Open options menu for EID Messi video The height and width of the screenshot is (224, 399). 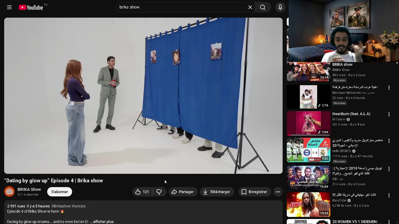(389, 169)
